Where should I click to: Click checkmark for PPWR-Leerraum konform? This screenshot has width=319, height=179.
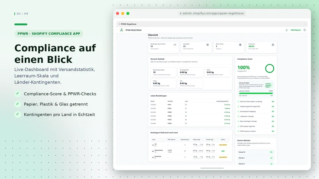(x=238, y=131)
